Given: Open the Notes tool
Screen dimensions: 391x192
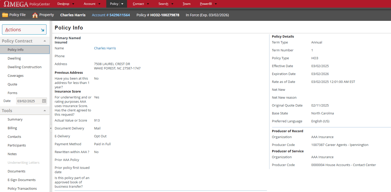Looking at the screenshot, I should (x=12, y=154).
